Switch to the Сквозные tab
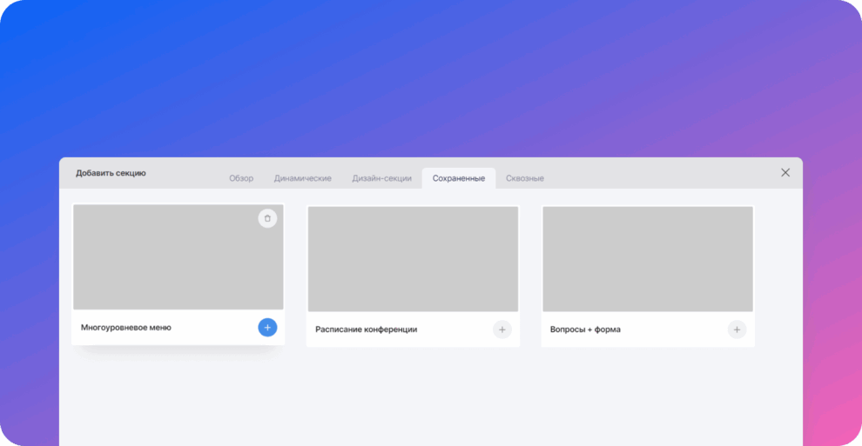The height and width of the screenshot is (446, 862). 525,178
